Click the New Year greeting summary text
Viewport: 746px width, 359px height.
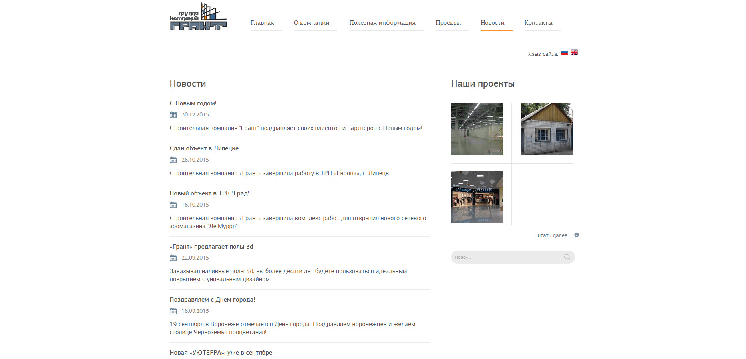(296, 128)
